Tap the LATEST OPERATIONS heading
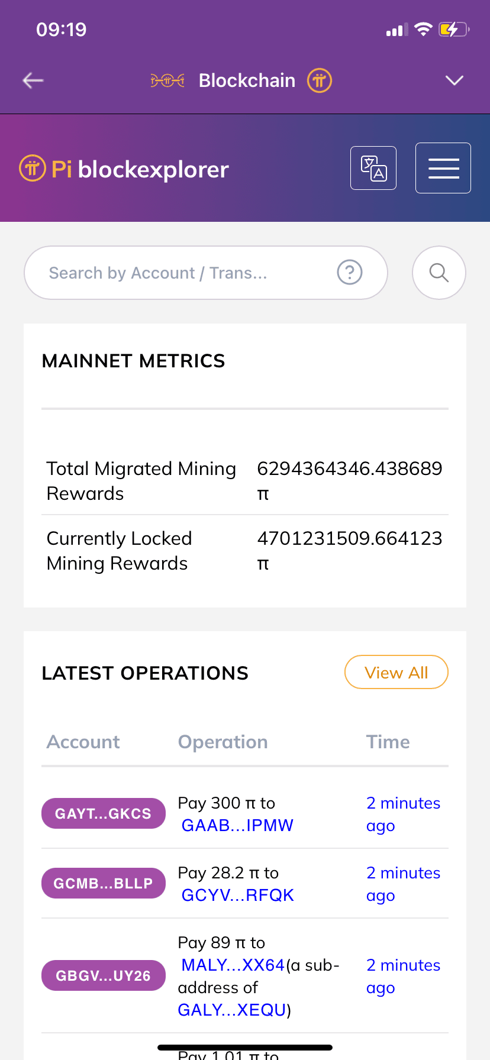 coord(145,673)
